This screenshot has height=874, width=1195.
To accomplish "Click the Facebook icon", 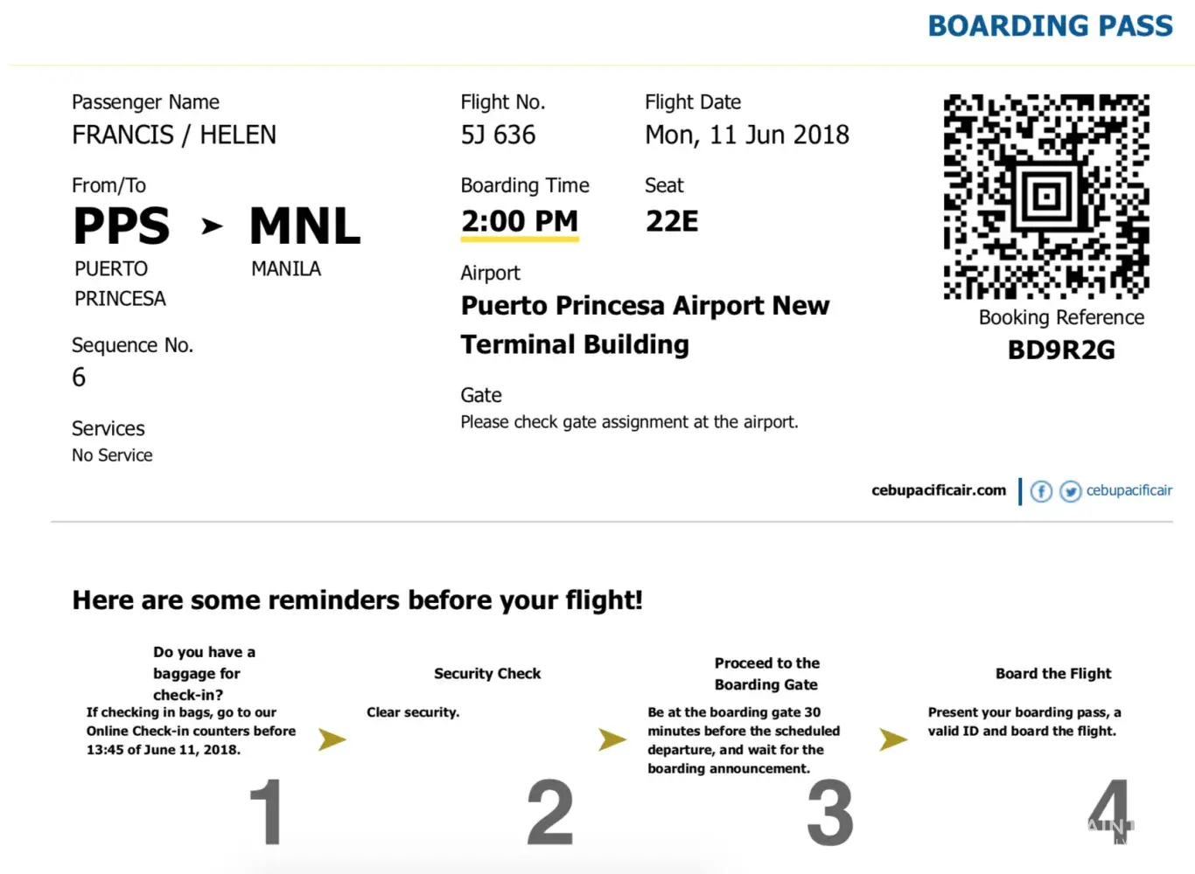I will [1041, 491].
